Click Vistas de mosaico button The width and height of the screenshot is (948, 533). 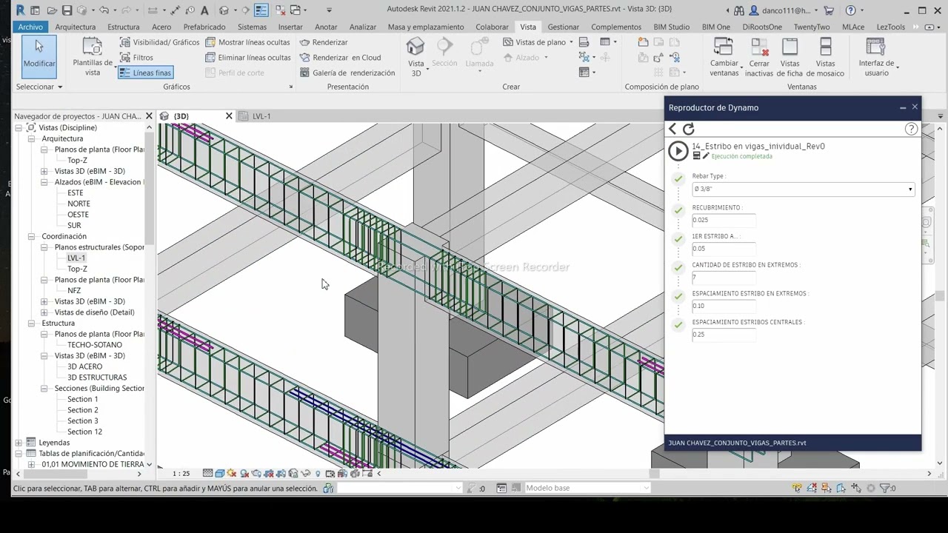coord(825,57)
